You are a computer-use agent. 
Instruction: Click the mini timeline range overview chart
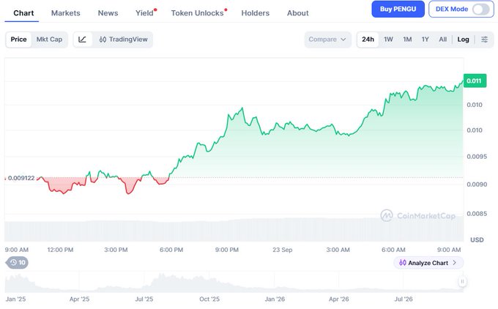tap(234, 283)
